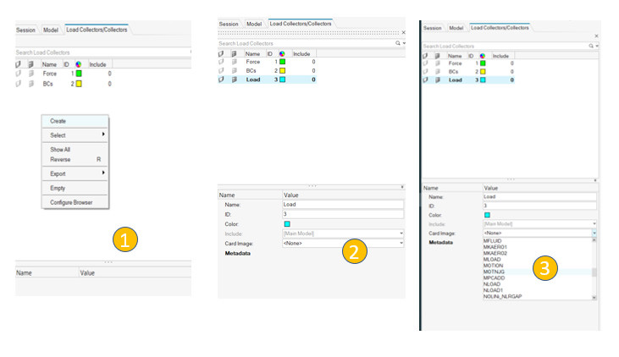Toggle Force visibility icon in left panel

point(18,74)
